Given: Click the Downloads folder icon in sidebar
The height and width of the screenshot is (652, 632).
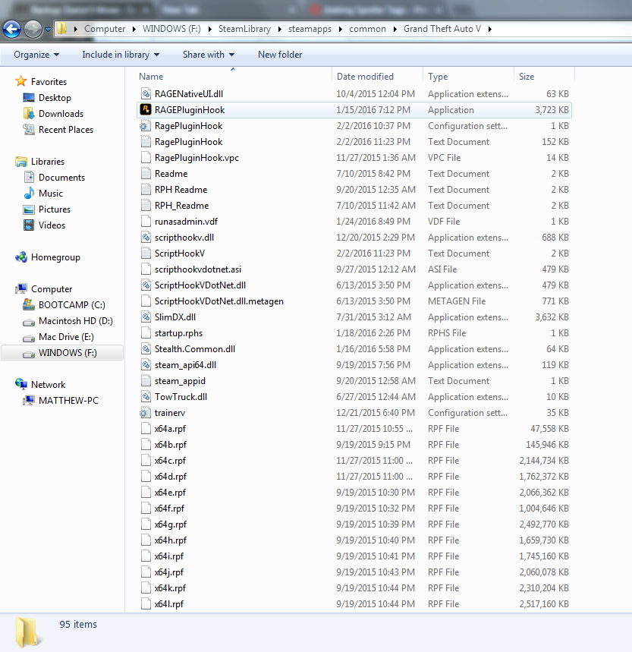Looking at the screenshot, I should [x=29, y=114].
